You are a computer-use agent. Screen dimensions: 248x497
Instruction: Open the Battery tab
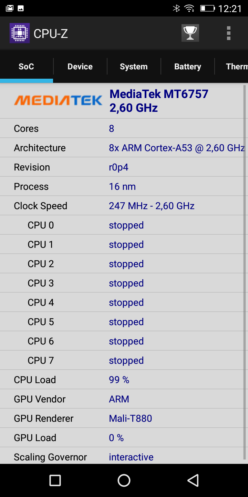point(187,67)
